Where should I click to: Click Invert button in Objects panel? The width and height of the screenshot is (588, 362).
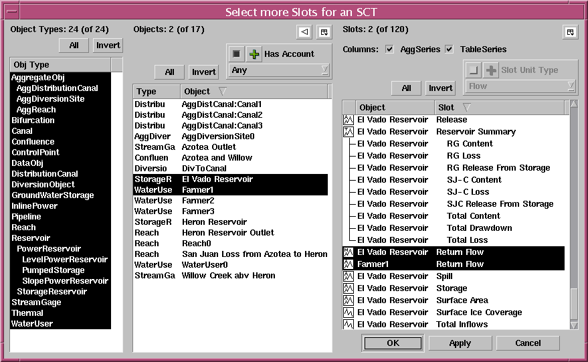coord(203,72)
